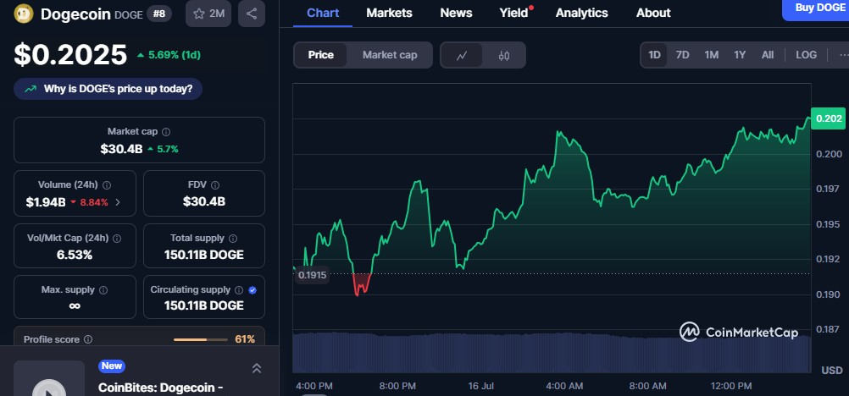
Task: Open the Chart tab
Action: click(323, 13)
